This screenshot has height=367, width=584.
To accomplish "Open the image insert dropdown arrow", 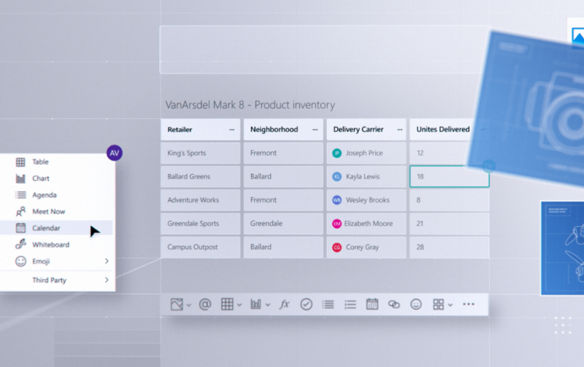I will point(189,305).
